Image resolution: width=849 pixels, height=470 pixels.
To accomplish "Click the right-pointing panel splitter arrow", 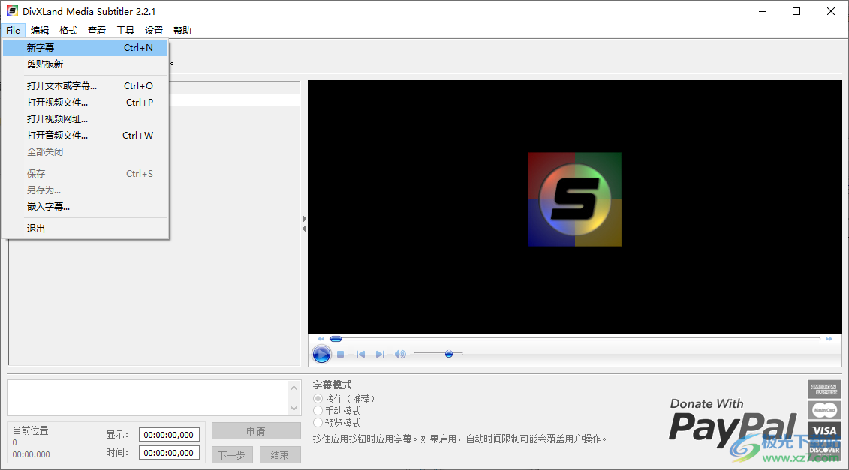I will (x=304, y=219).
